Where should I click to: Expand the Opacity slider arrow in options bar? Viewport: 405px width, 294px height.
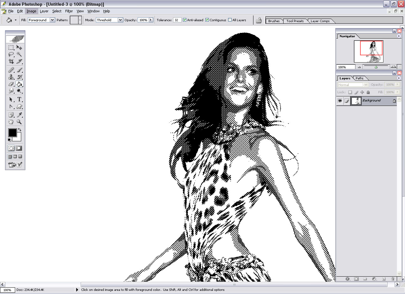(151, 20)
